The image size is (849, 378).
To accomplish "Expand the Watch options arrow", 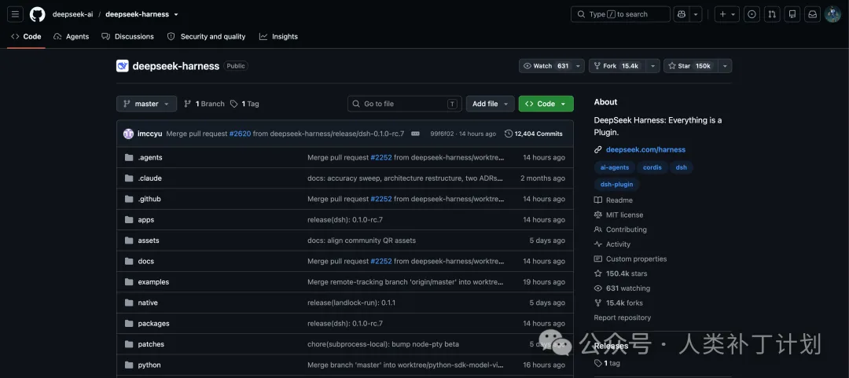I will coord(579,66).
